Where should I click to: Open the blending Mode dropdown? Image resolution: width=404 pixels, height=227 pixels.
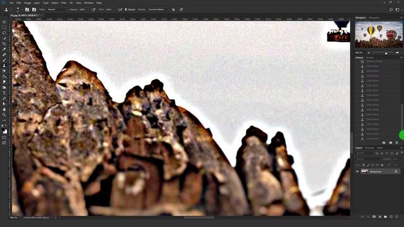click(57, 9)
